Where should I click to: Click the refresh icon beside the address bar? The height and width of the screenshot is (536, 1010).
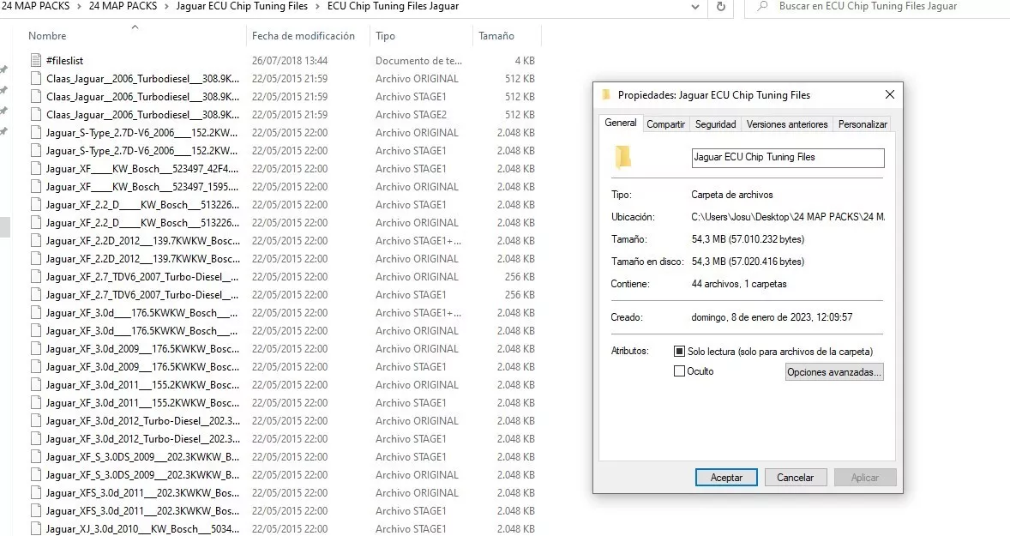(721, 7)
